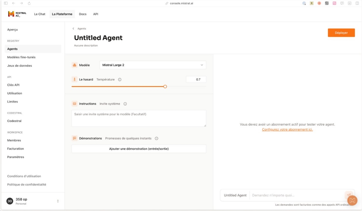This screenshot has width=362, height=211.
Task: Click the Déployer button
Action: point(341,33)
